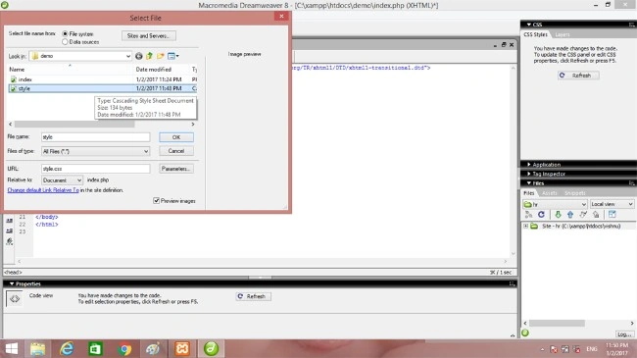Expand the Site - hr tree node
The height and width of the screenshot is (358, 637).
[525, 226]
